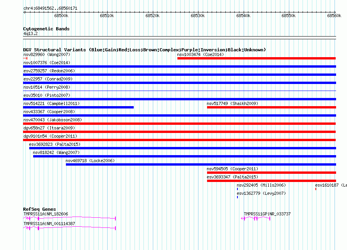This screenshot has width=347, height=250.
Task: Click the 68540k ruler label
Action: tap(243, 16)
